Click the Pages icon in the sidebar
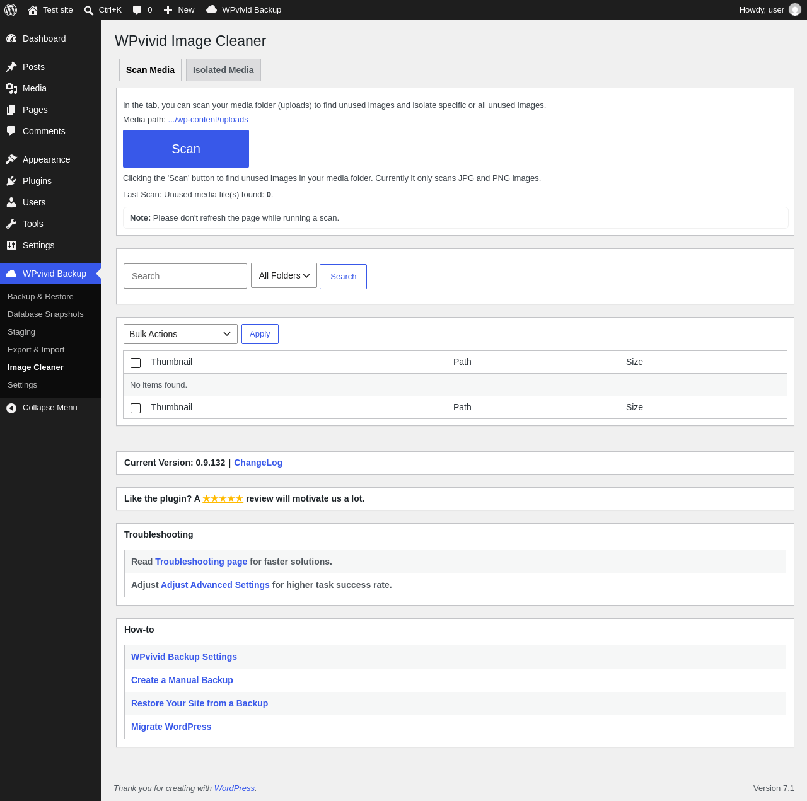The height and width of the screenshot is (801, 807). (11, 110)
